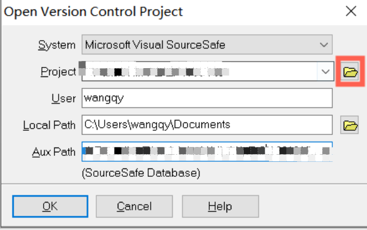The image size is (367, 230).
Task: Click the Open Version Control Project title
Action: click(x=93, y=12)
